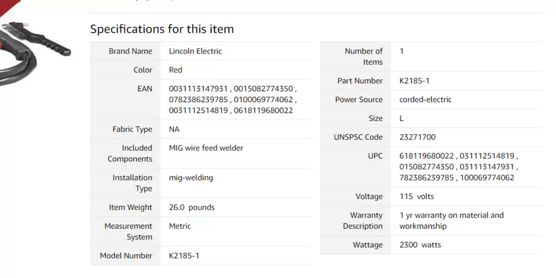Viewport: 556px width, 278px height.
Task: Select the Size value 'L'
Action: pos(401,118)
